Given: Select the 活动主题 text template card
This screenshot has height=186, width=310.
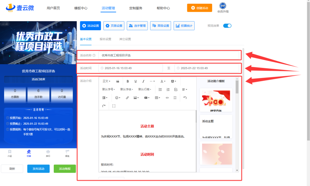Looking at the screenshot, I should [x=216, y=126].
